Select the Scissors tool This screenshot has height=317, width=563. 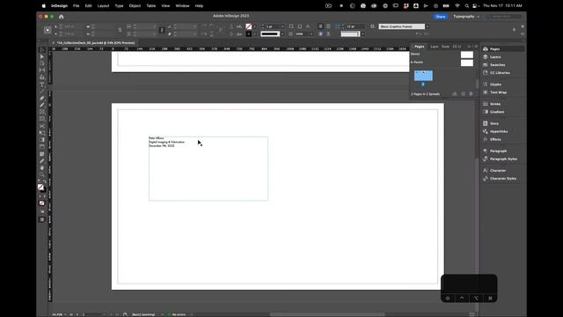point(42,126)
